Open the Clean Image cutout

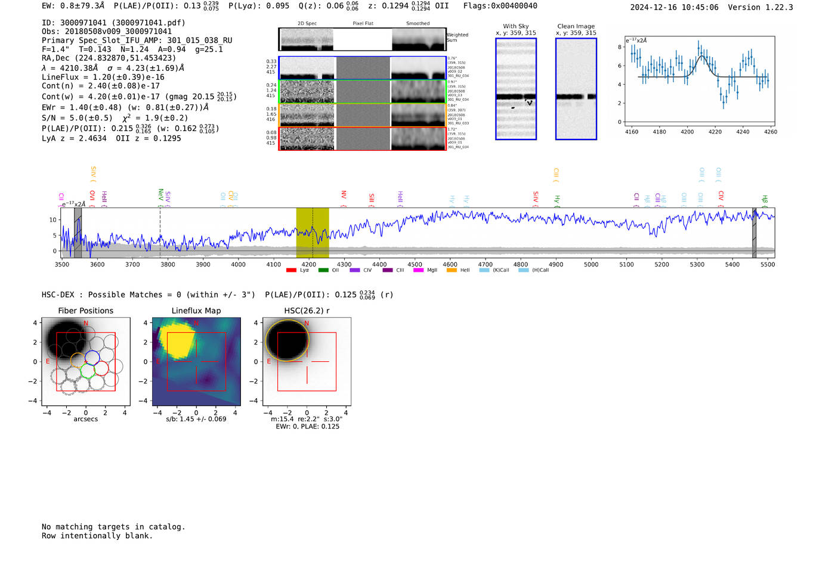point(576,89)
